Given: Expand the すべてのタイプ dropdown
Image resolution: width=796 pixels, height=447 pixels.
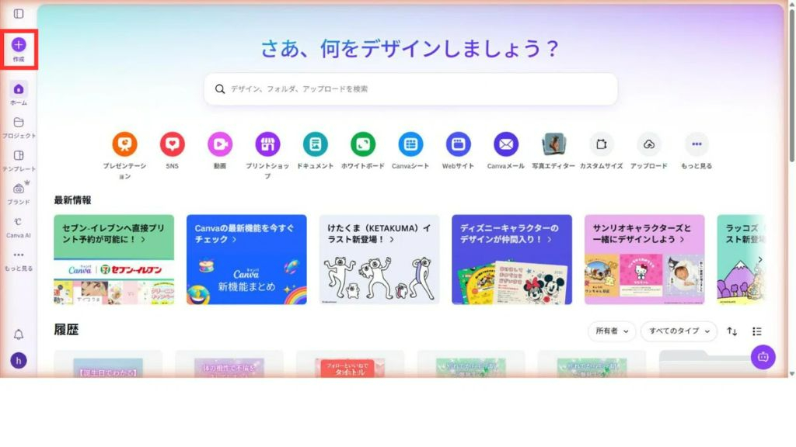Looking at the screenshot, I should (x=679, y=331).
